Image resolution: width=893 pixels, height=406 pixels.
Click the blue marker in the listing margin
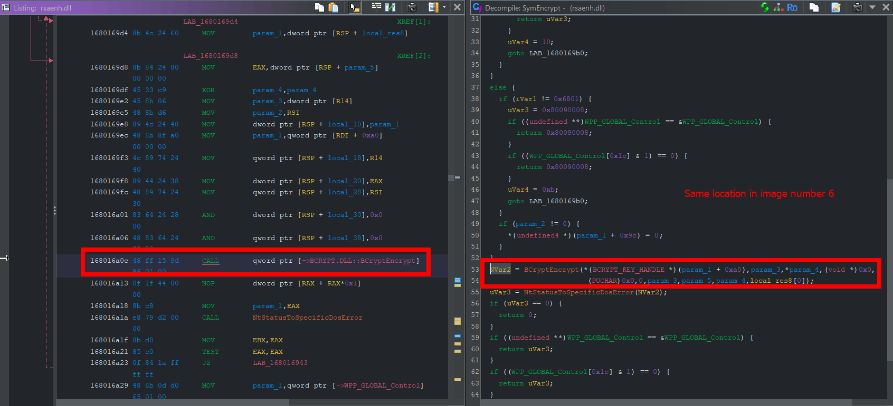pos(458,282)
